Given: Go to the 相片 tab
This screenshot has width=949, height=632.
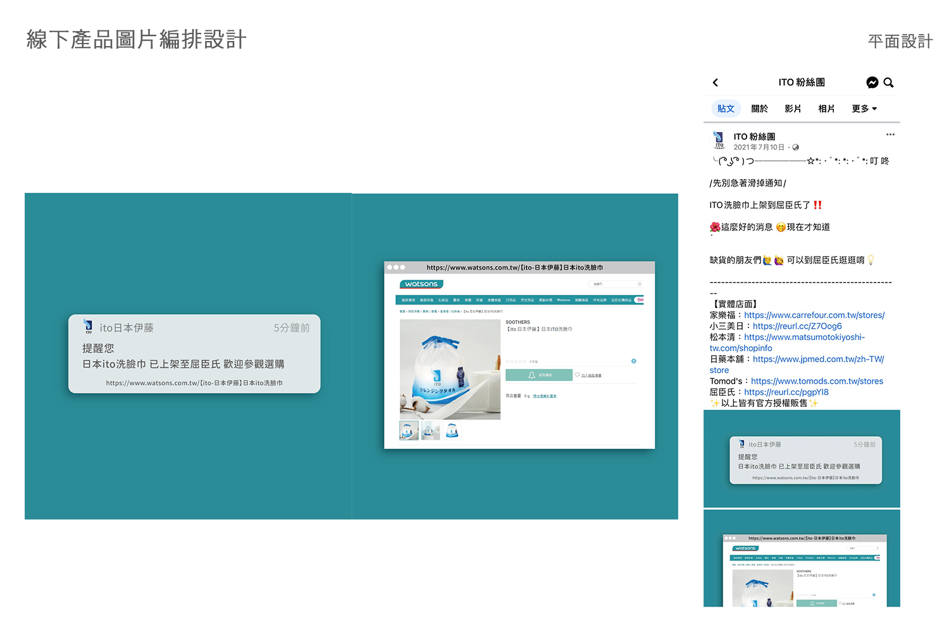Looking at the screenshot, I should pos(826,109).
